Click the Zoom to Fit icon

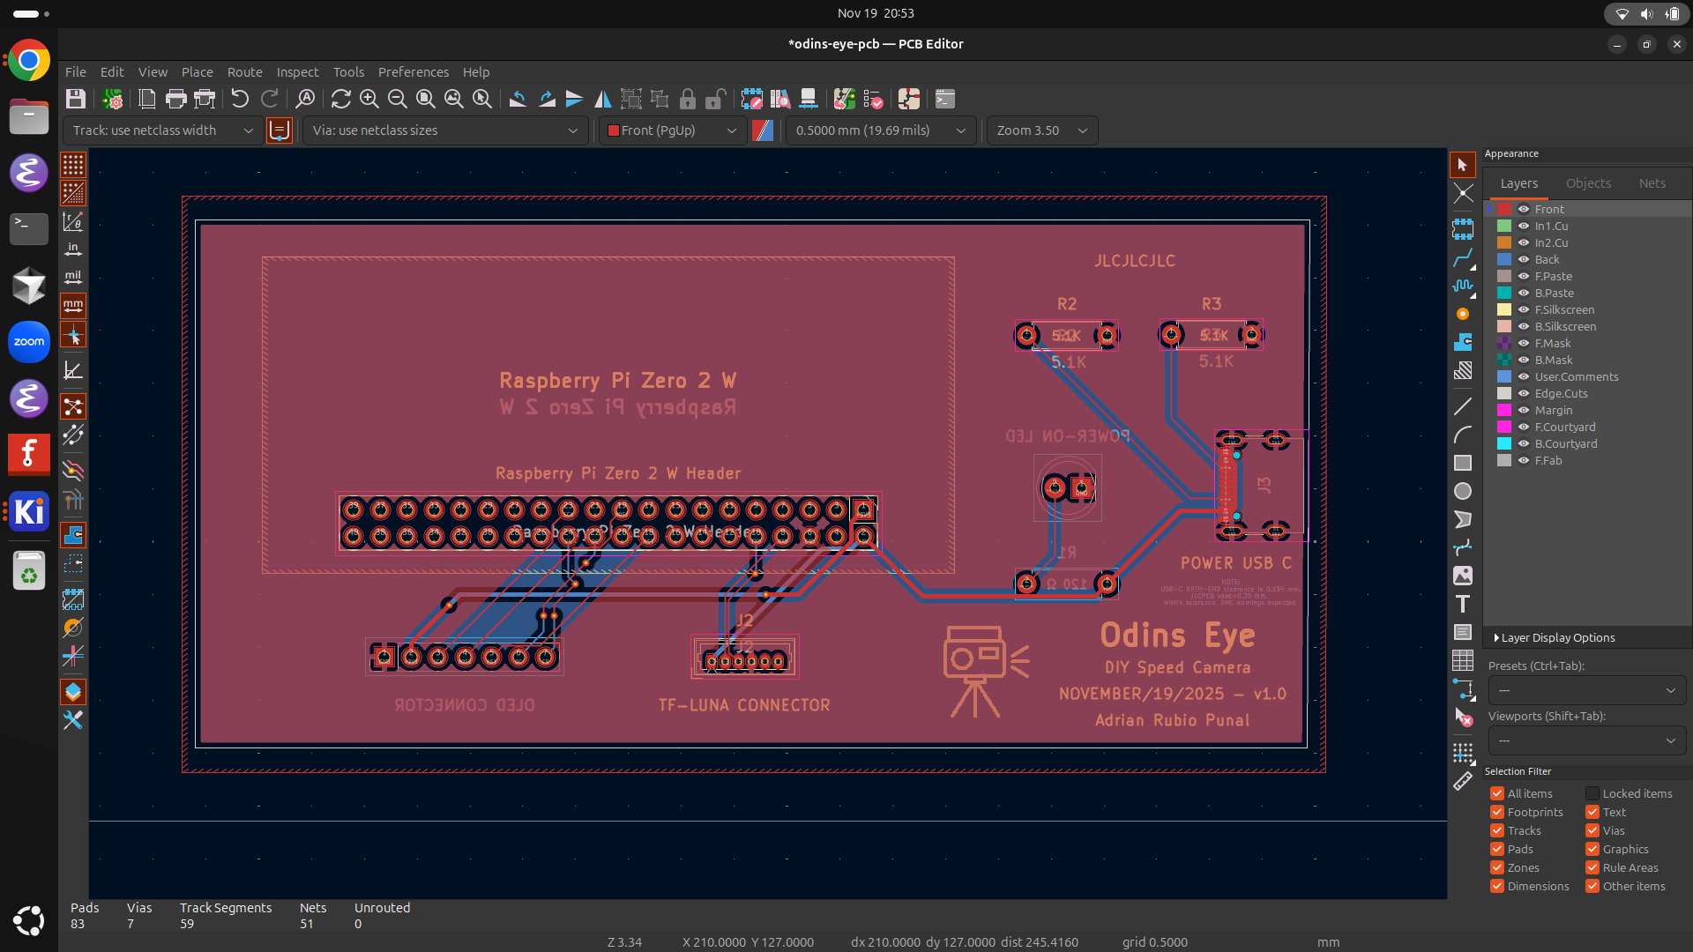[425, 99]
